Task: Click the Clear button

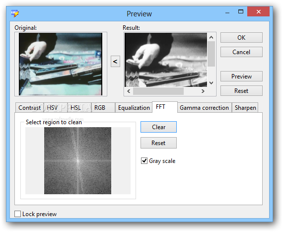Action: point(158,127)
